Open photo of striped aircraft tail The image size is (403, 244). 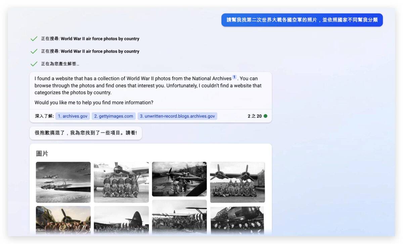pyautogui.click(x=121, y=220)
